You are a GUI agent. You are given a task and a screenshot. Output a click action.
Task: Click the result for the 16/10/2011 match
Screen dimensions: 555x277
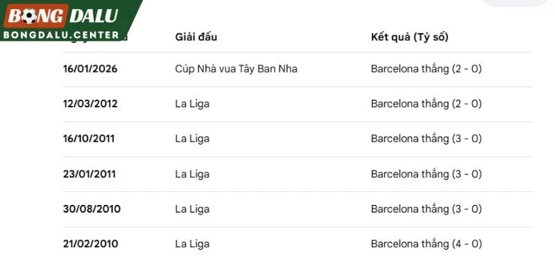(426, 138)
